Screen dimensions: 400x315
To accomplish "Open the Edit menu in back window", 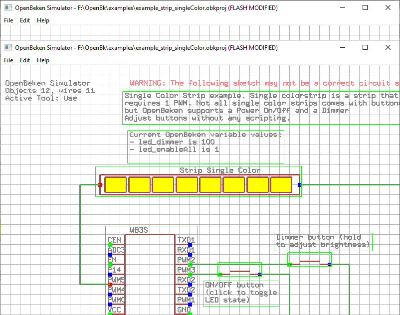I will tap(25, 20).
